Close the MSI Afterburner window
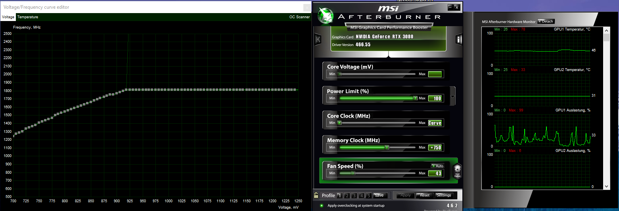The height and width of the screenshot is (211, 619). coord(457,7)
